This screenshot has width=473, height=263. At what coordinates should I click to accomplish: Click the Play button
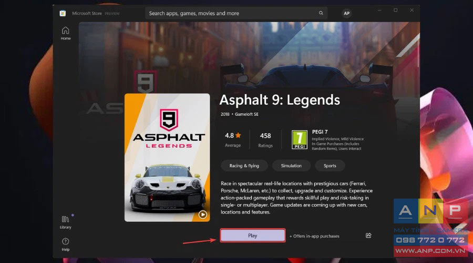[x=253, y=236]
